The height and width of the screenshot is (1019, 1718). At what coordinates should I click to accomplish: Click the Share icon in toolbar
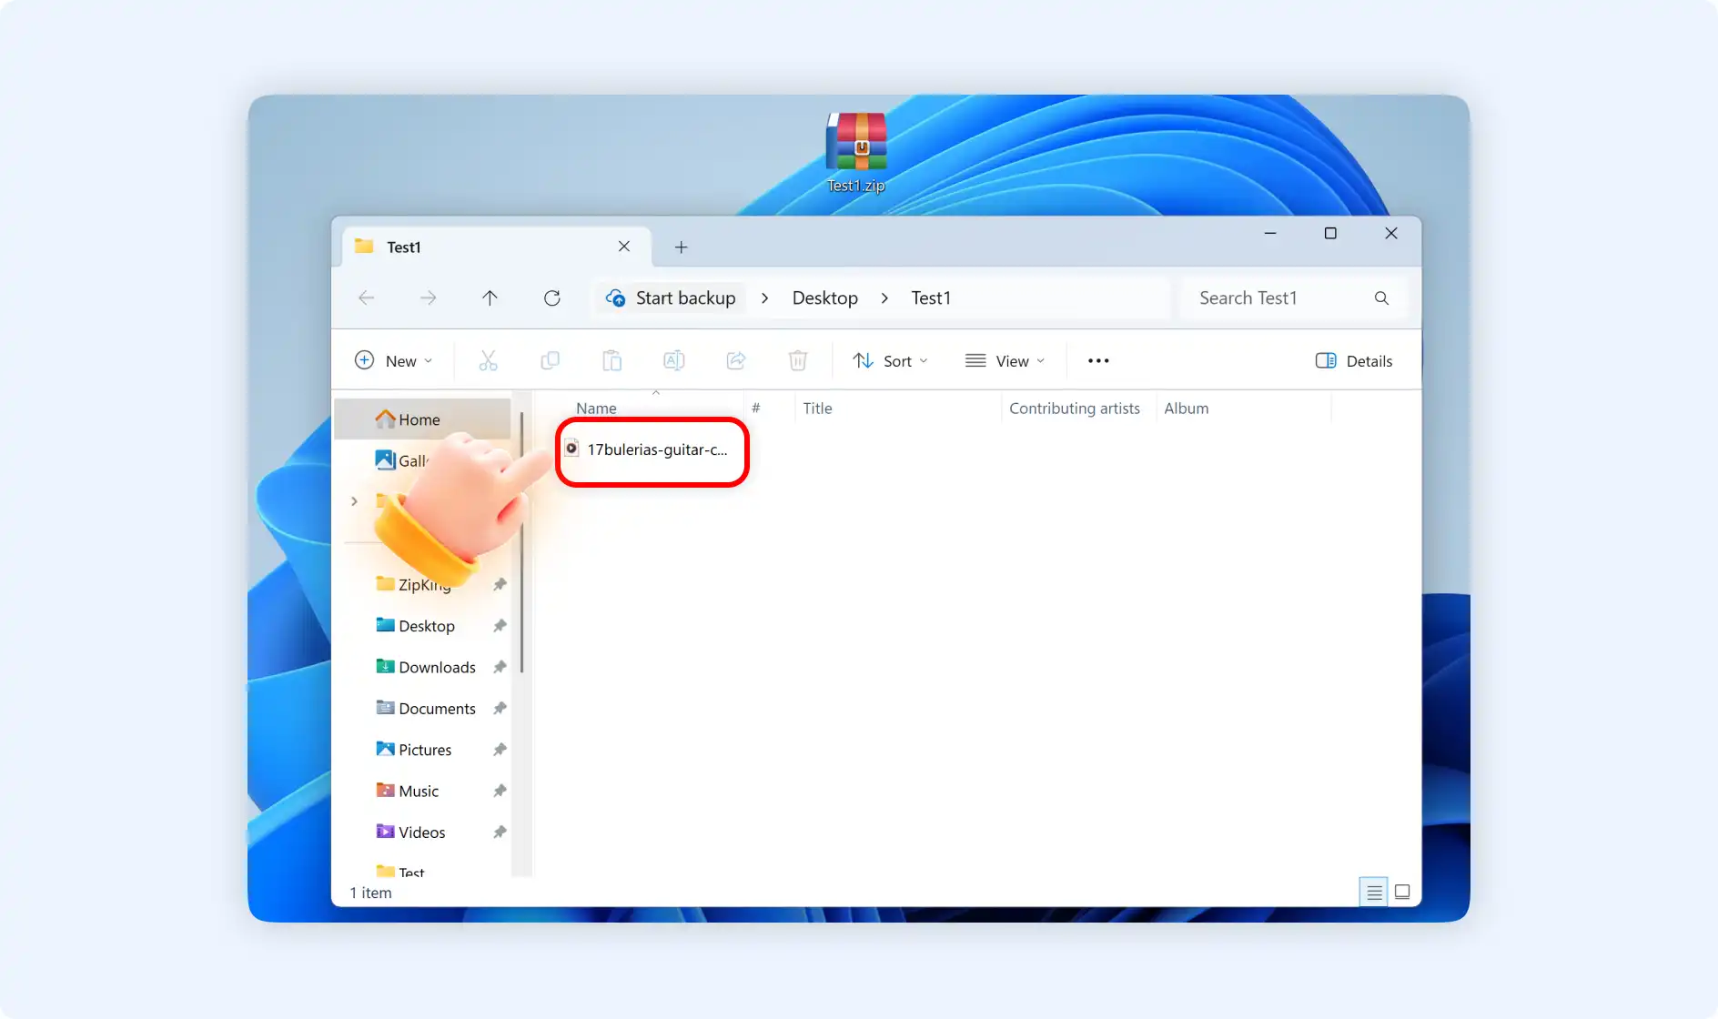pos(736,360)
